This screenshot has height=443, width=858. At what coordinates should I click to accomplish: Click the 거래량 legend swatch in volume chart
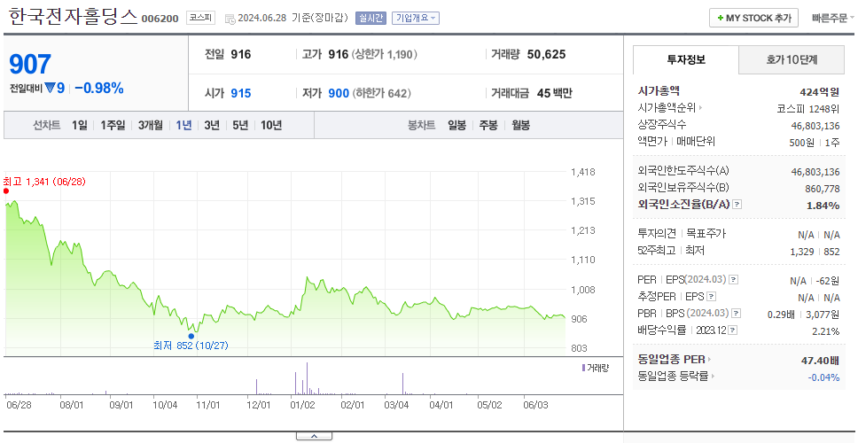tap(583, 368)
